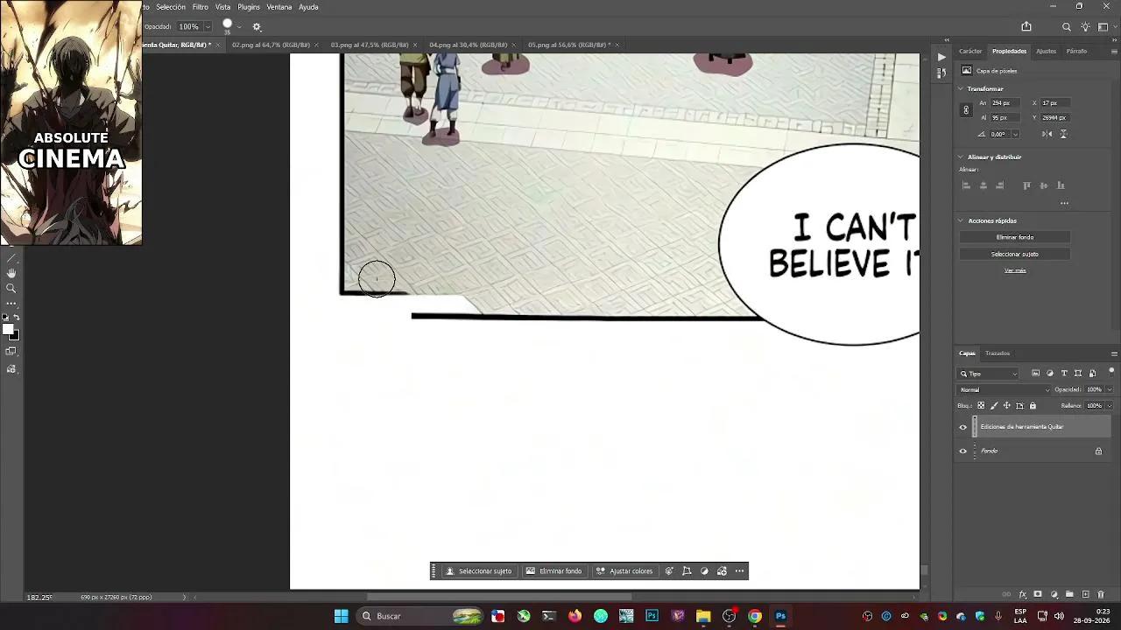Swap foreground and background colors
The image size is (1121, 630).
coord(17,318)
